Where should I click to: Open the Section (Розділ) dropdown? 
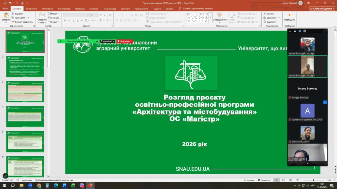pos(55,22)
